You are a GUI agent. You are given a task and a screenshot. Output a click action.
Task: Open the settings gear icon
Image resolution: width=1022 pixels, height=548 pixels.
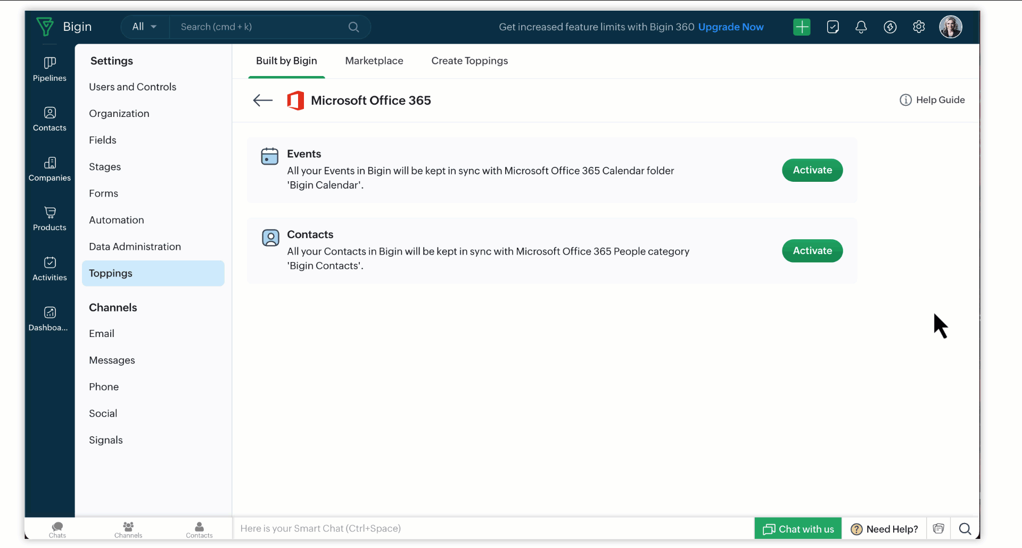[919, 27]
